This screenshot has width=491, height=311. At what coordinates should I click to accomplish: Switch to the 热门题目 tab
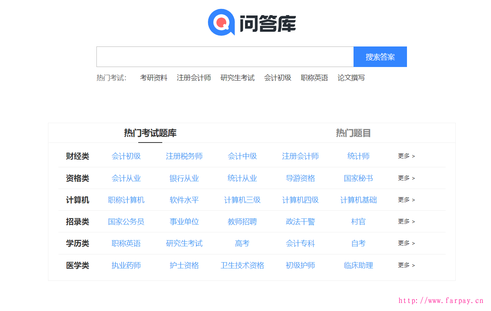(353, 133)
